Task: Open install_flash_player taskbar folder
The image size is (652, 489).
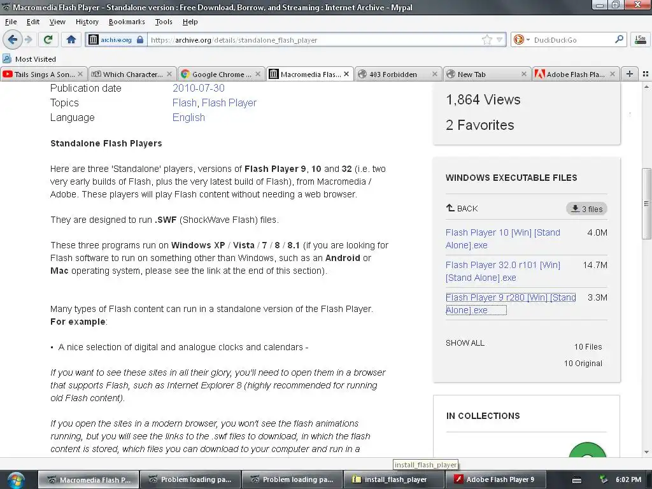Action: pyautogui.click(x=393, y=479)
